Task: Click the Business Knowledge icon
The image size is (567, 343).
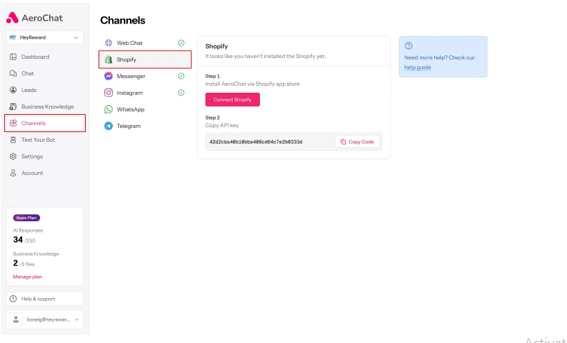Action: (x=13, y=106)
